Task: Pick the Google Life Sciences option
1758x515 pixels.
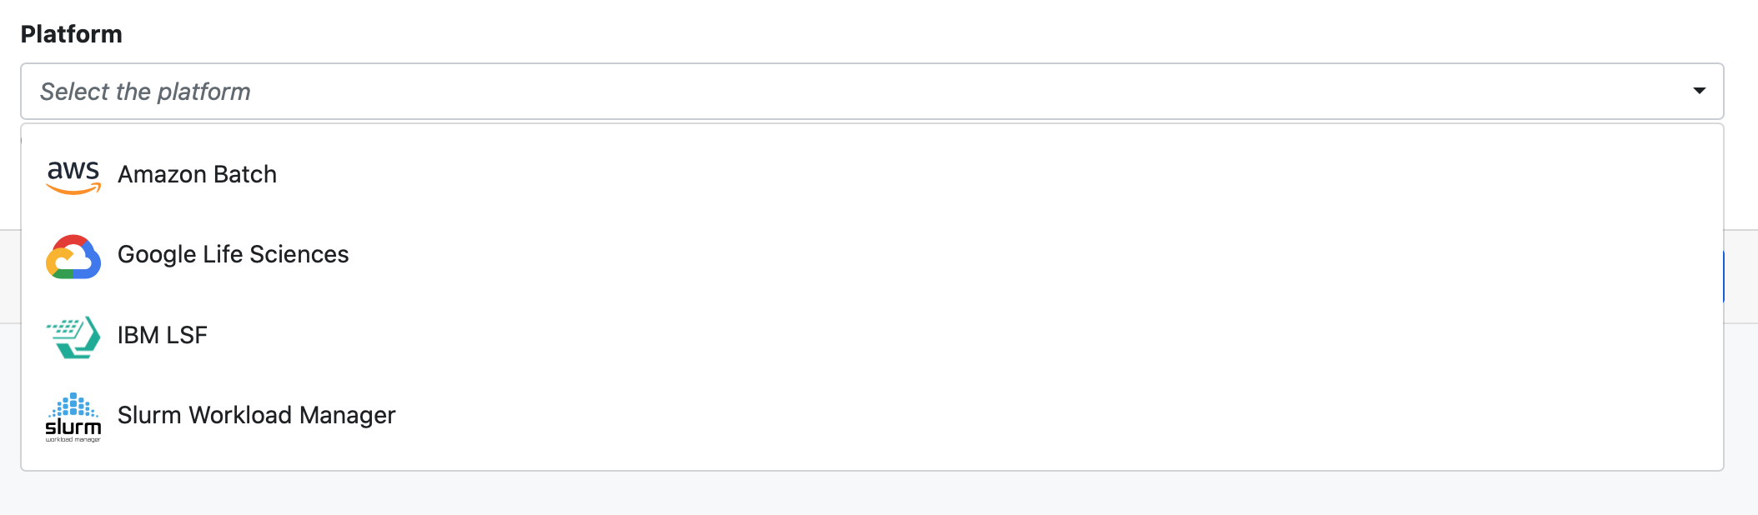Action: [233, 254]
